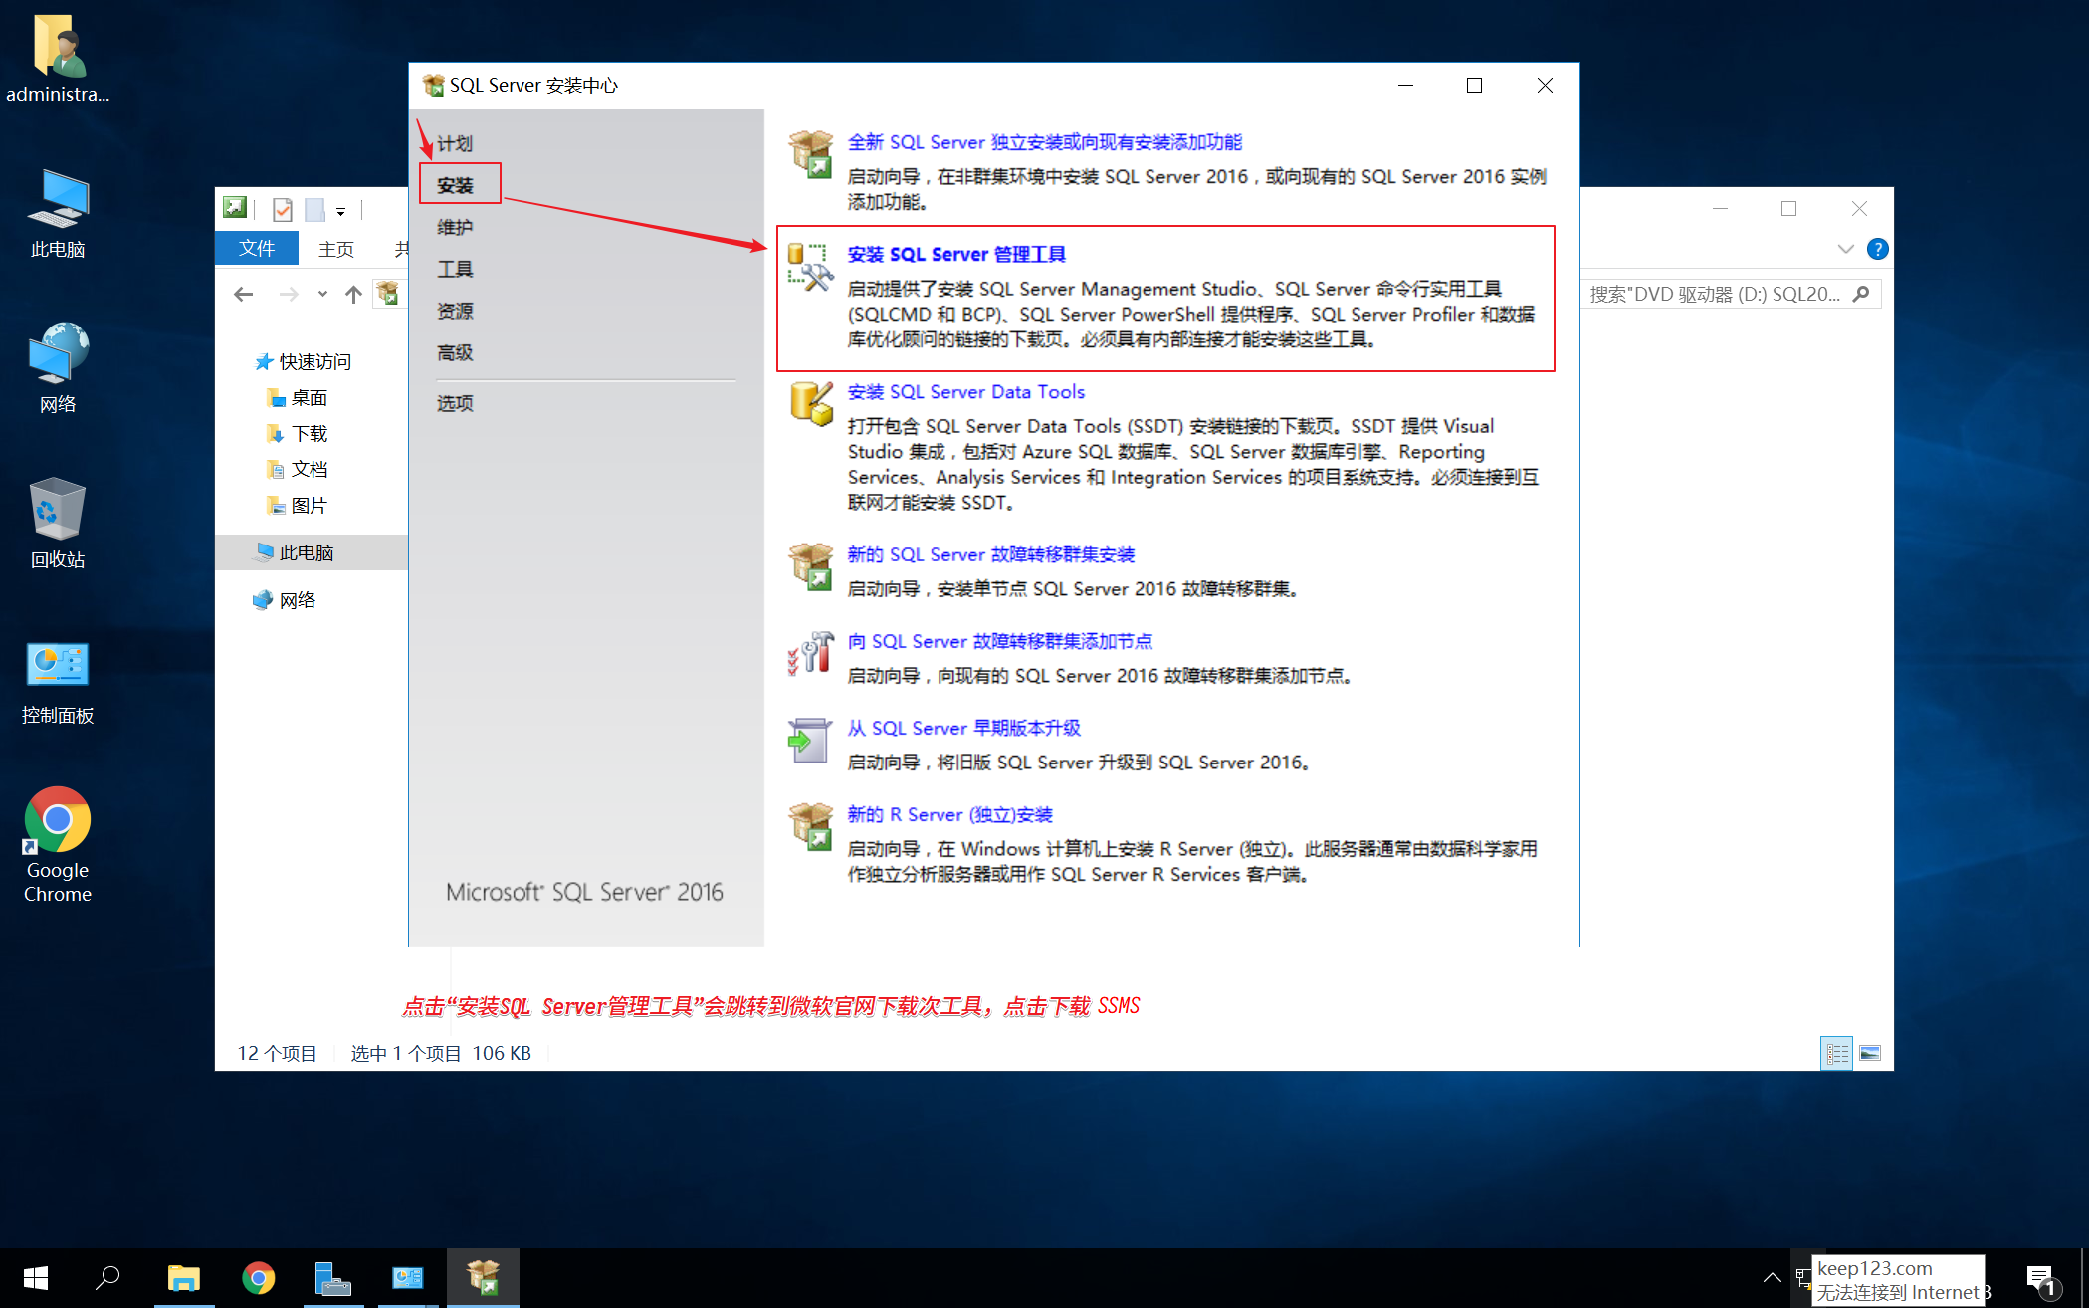Select the 控制面板 desktop icon

tap(58, 682)
